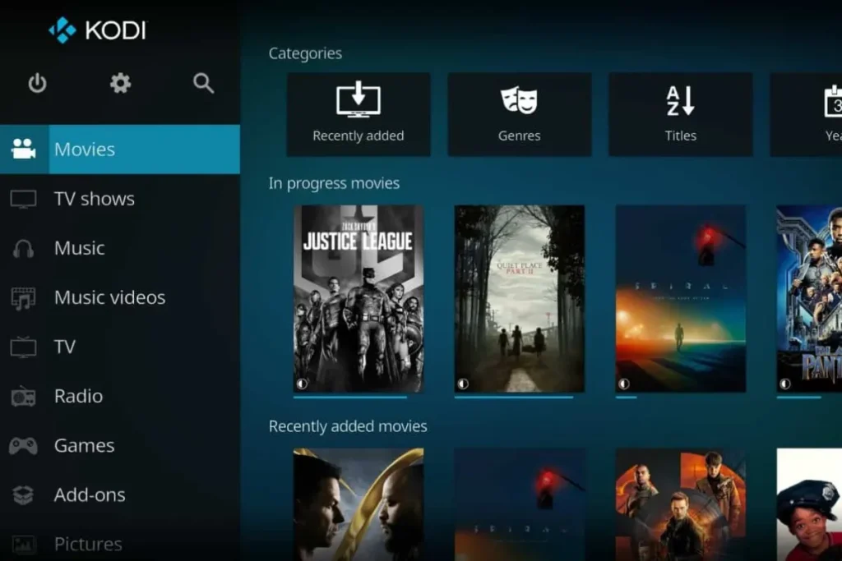Click the Movies camera icon

point(24,149)
